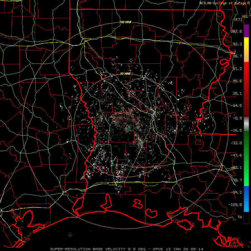Click the 100 NMI range ring label
This screenshot has height=251, width=251.
pyautogui.click(x=125, y=22)
